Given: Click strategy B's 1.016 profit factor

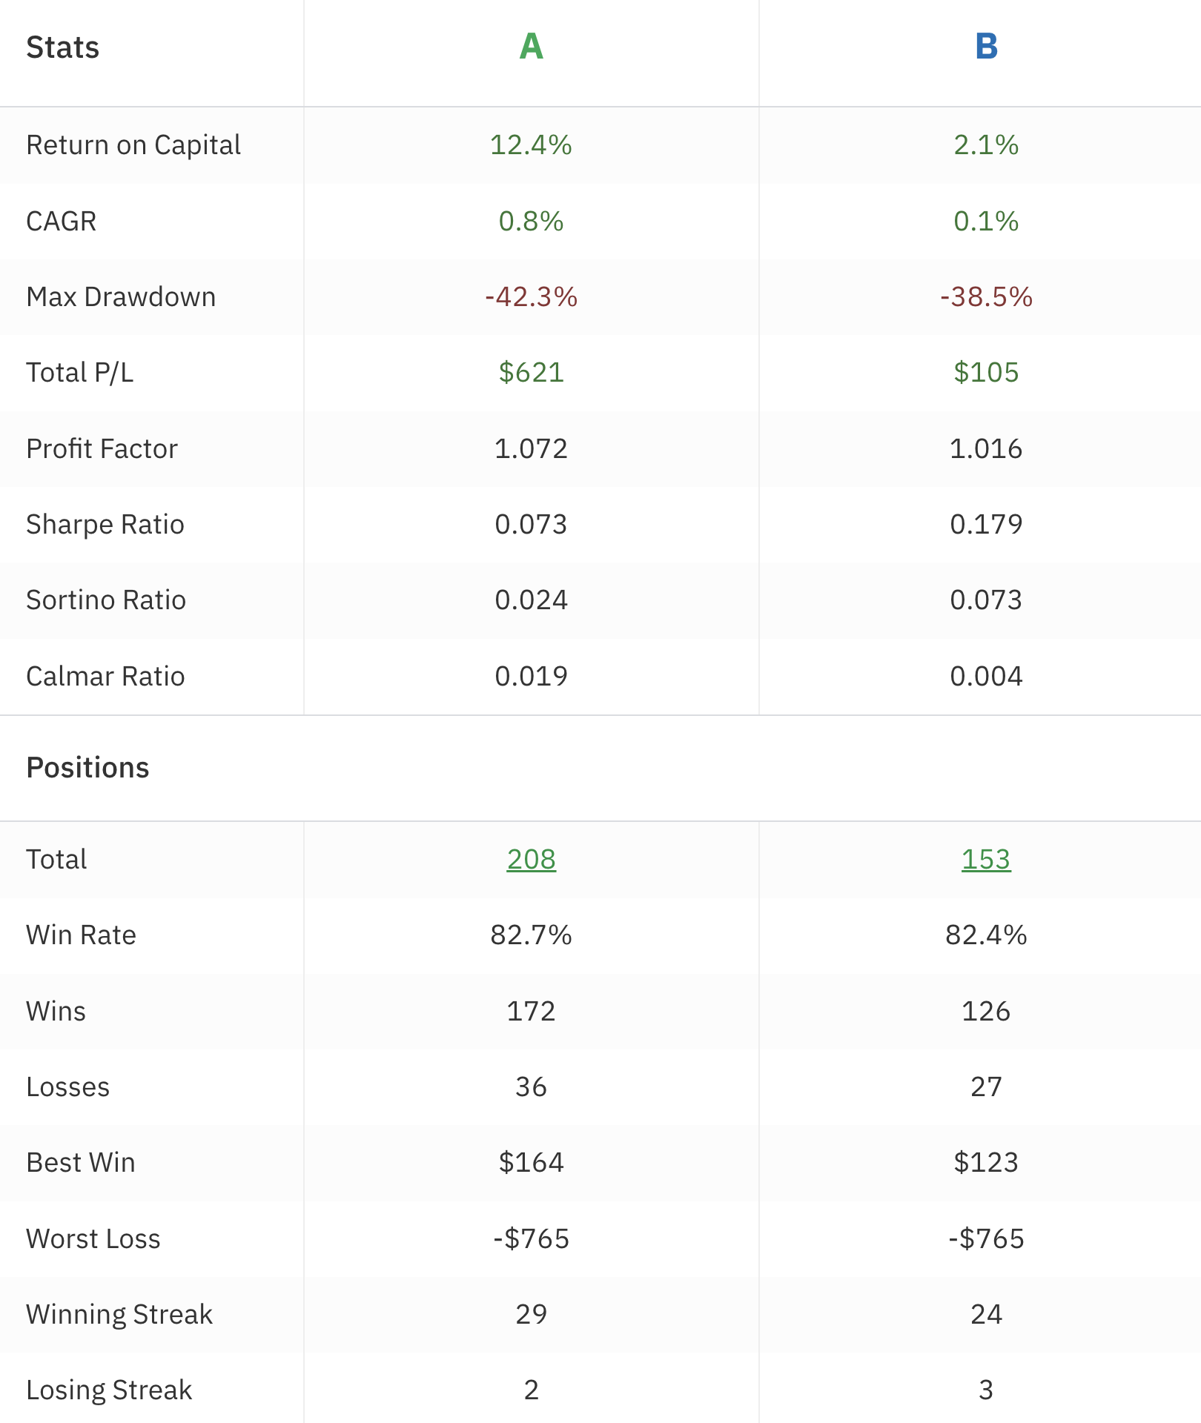Looking at the screenshot, I should pos(986,449).
